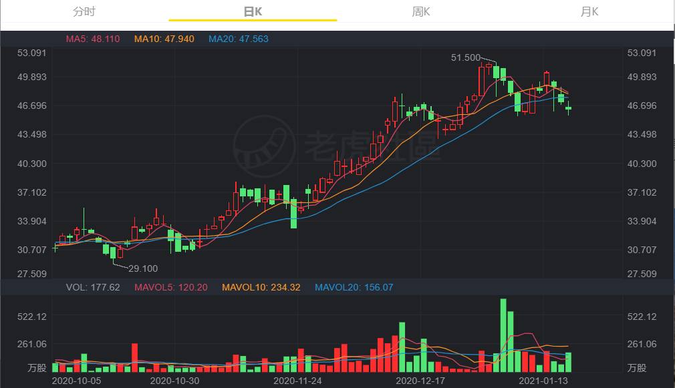Viewport: 675px width, 388px height.
Task: Click the MAVOL10: 234.32 label
Action: click(261, 287)
